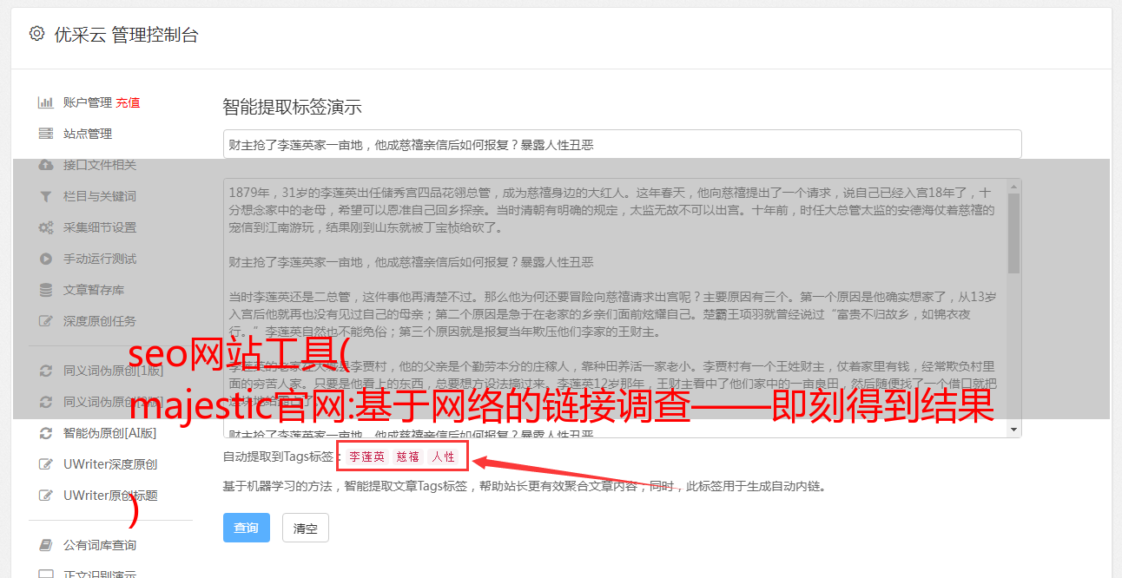Select the 李莲英 extracted tag
1122x578 pixels.
point(367,456)
